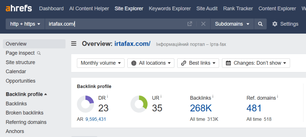Click the AR value 9,595,431

(x=96, y=119)
